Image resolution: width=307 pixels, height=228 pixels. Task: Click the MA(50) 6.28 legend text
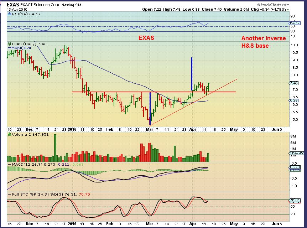(x=21, y=48)
